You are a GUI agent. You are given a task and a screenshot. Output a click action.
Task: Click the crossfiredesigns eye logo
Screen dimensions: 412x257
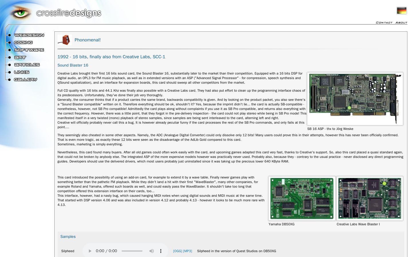[20, 13]
